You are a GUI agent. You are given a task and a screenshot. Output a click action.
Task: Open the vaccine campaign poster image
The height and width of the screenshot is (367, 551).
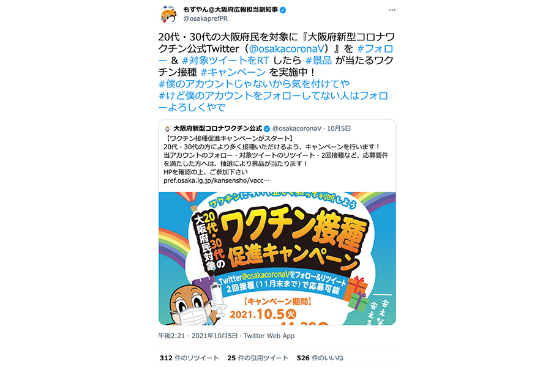pyautogui.click(x=277, y=258)
